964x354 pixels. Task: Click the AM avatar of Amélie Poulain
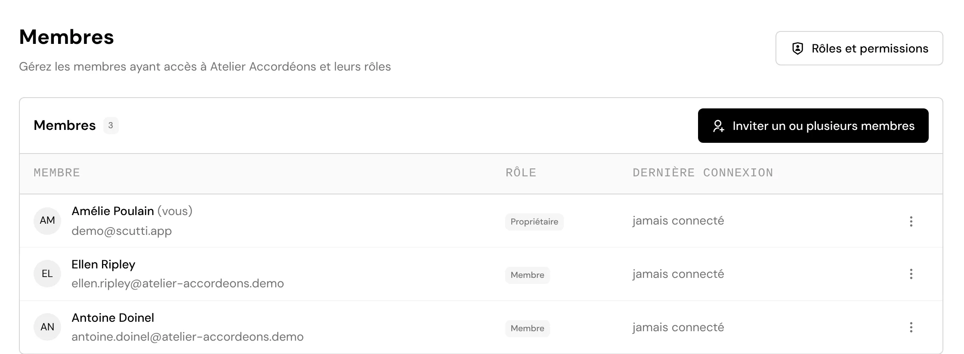47,221
